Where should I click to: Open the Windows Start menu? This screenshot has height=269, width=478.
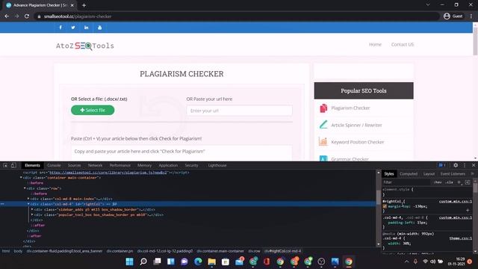click(x=129, y=262)
